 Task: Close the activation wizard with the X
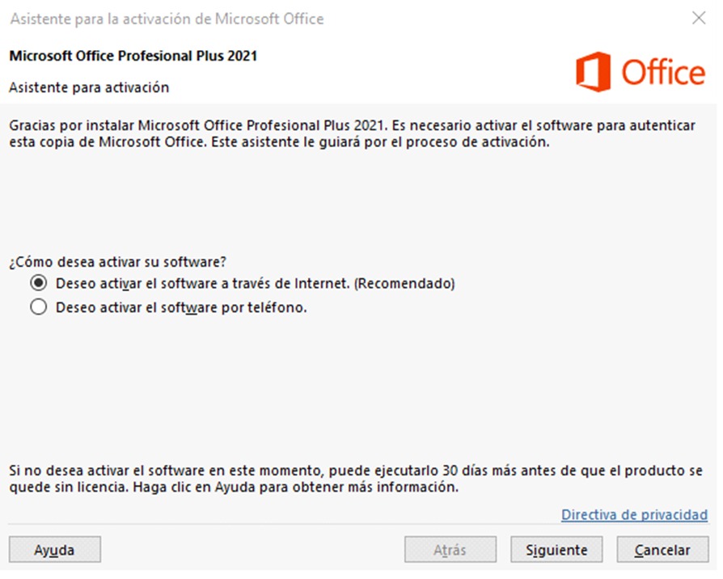point(699,19)
